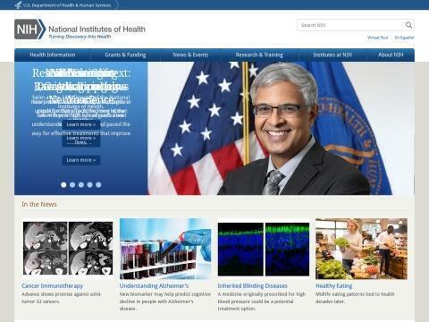The height and width of the screenshot is (322, 429).
Task: Click the search magnifier icon
Action: (x=408, y=25)
